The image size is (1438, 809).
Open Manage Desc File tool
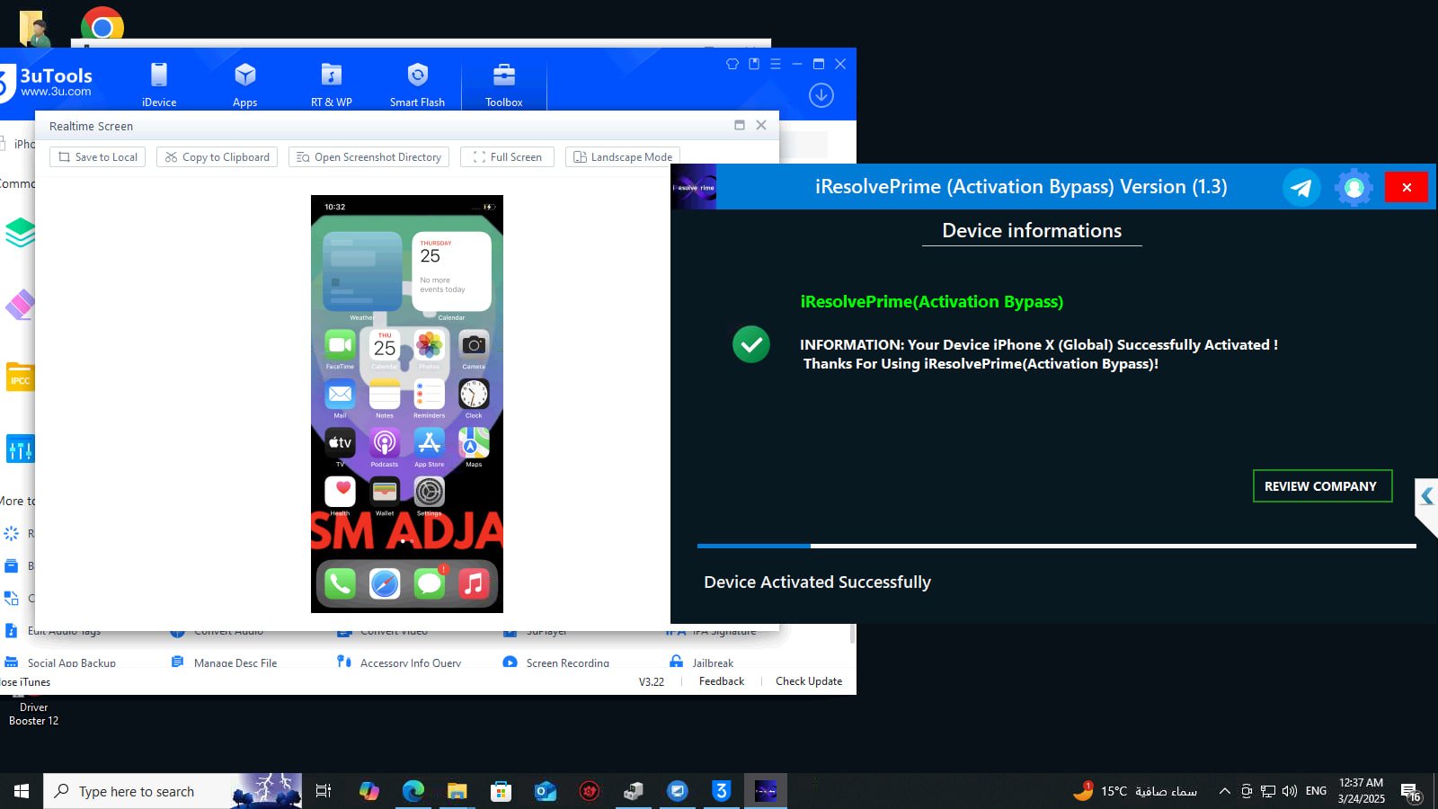[224, 663]
